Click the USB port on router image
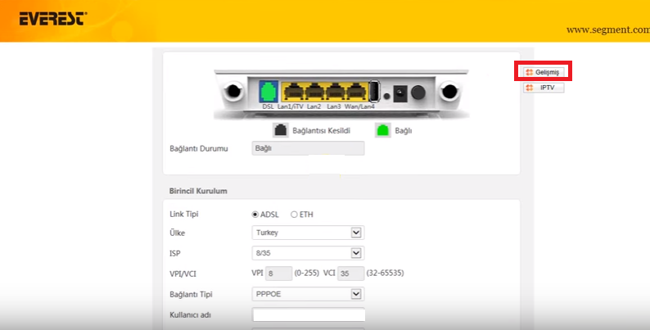The width and height of the screenshot is (650, 330). 374,91
